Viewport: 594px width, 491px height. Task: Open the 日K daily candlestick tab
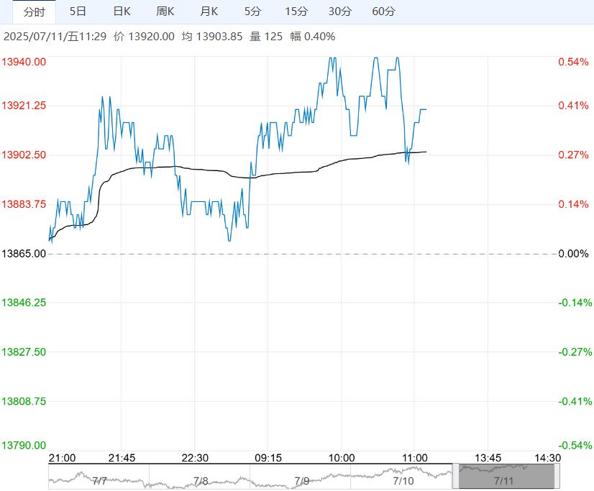(x=122, y=12)
